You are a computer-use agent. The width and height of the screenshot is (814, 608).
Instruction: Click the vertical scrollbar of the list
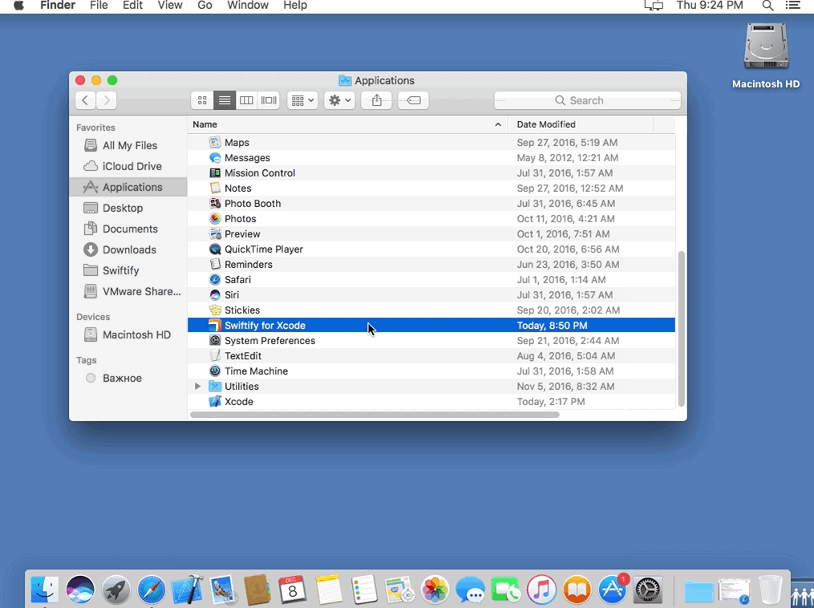[x=681, y=329]
